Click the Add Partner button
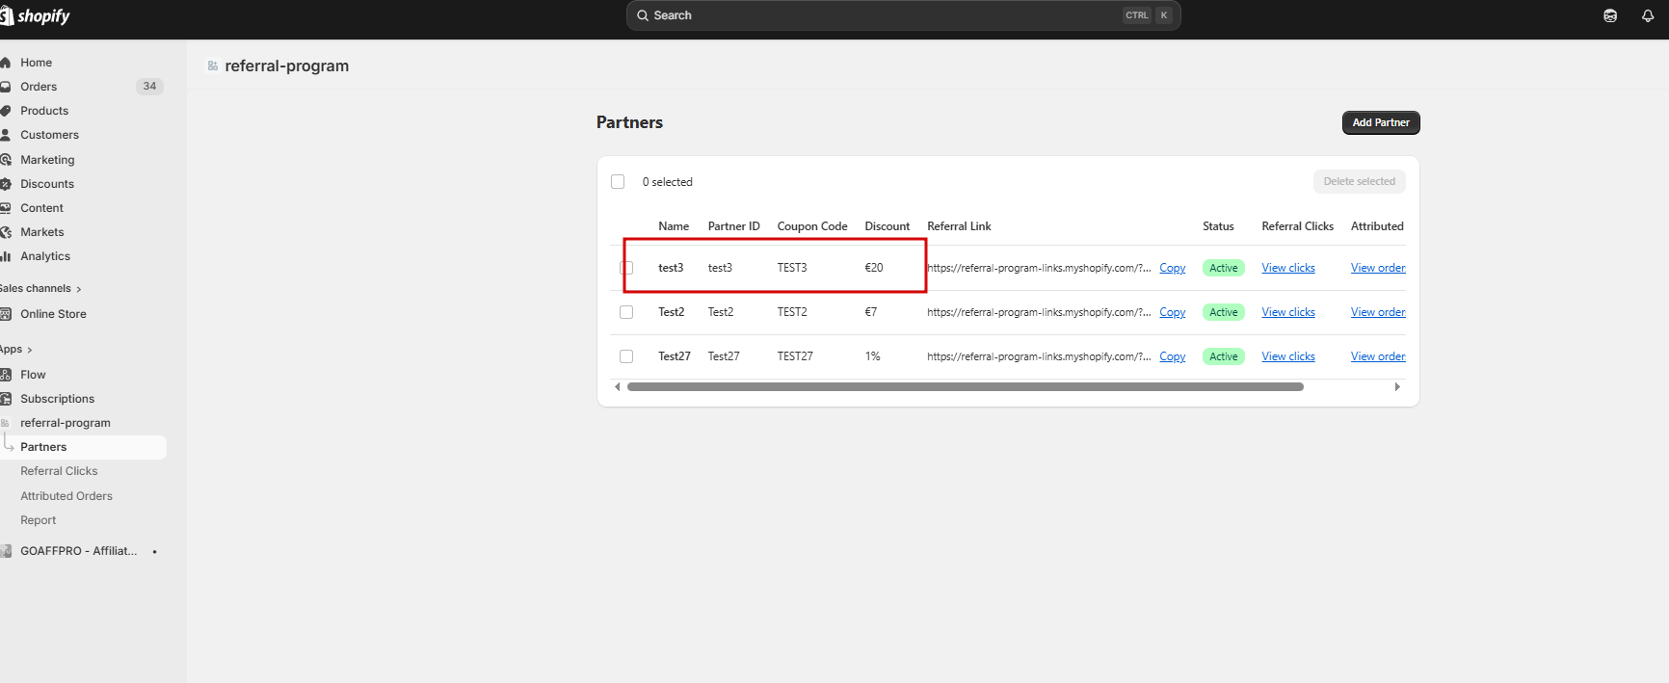The height and width of the screenshot is (683, 1669). [1380, 122]
